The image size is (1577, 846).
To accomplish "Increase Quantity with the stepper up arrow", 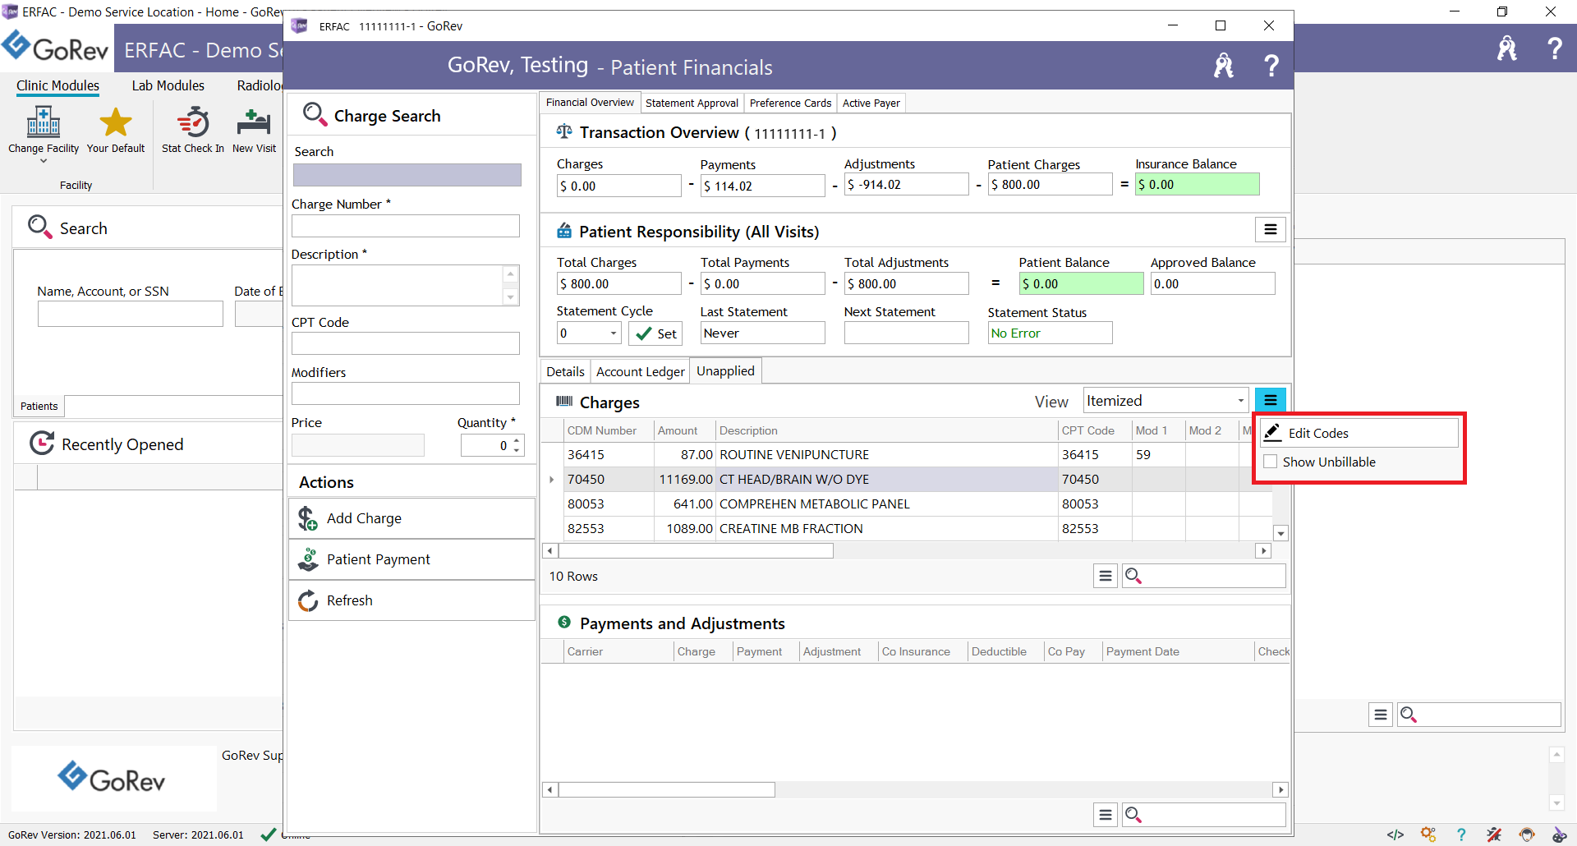I will tap(517, 440).
